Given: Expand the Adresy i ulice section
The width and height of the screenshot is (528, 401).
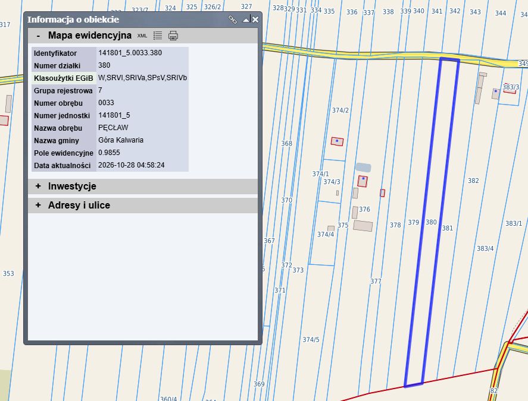Looking at the screenshot, I should pos(38,205).
